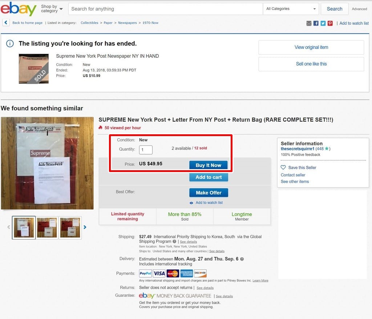Viewport: 372px width, 319px height.
Task: Click the listing-ended info icon
Action: point(10,44)
